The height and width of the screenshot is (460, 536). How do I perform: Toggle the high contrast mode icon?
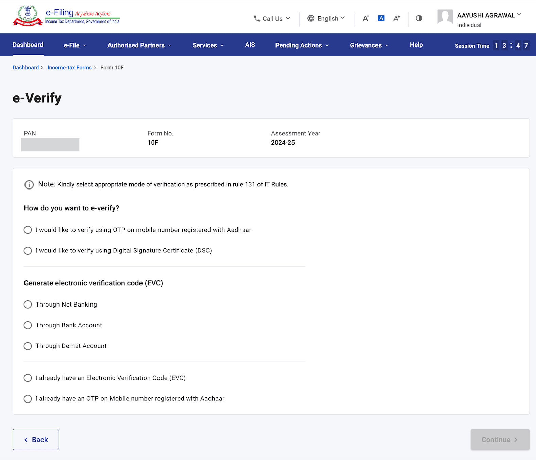click(419, 18)
